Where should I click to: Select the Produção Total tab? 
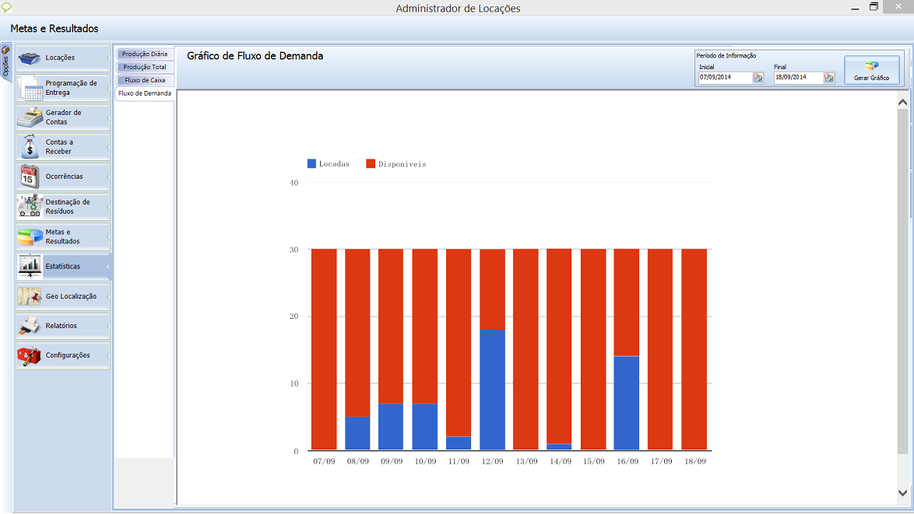144,68
